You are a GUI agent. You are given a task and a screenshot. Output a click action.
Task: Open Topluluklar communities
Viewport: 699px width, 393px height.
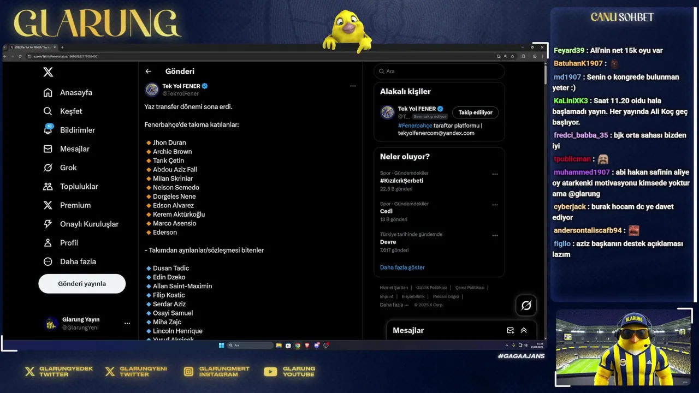coord(70,187)
